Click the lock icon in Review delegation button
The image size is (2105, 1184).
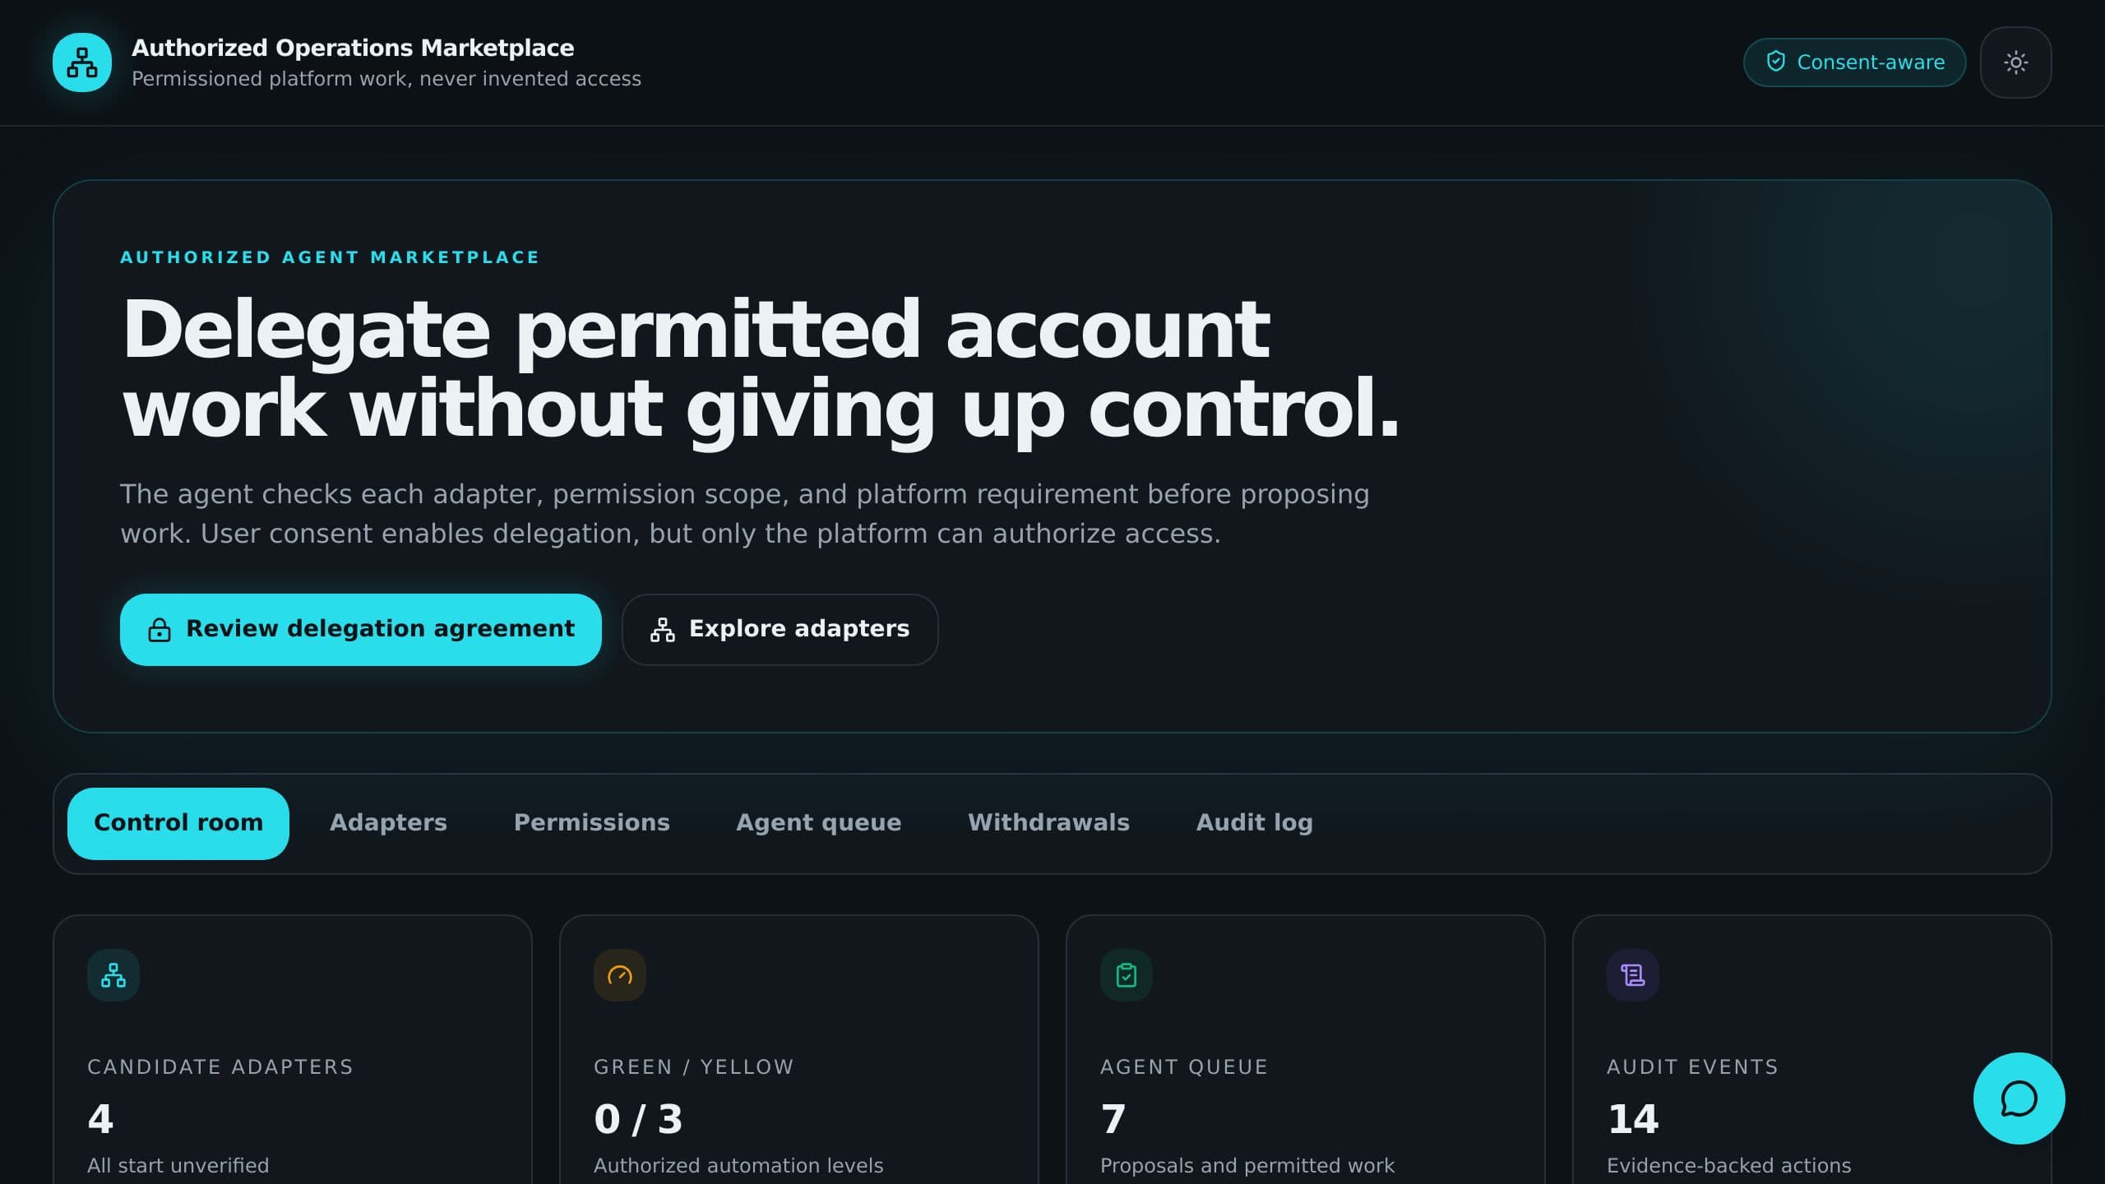click(160, 630)
